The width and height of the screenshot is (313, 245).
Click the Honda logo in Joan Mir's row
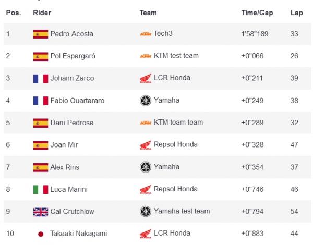click(x=146, y=145)
